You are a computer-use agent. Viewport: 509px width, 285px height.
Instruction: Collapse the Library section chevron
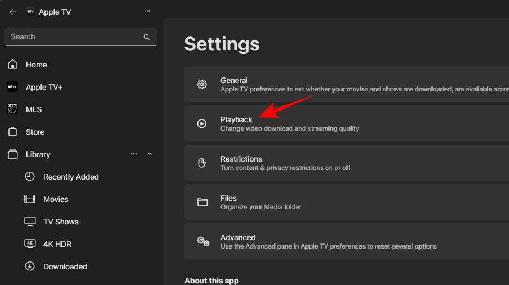point(150,154)
